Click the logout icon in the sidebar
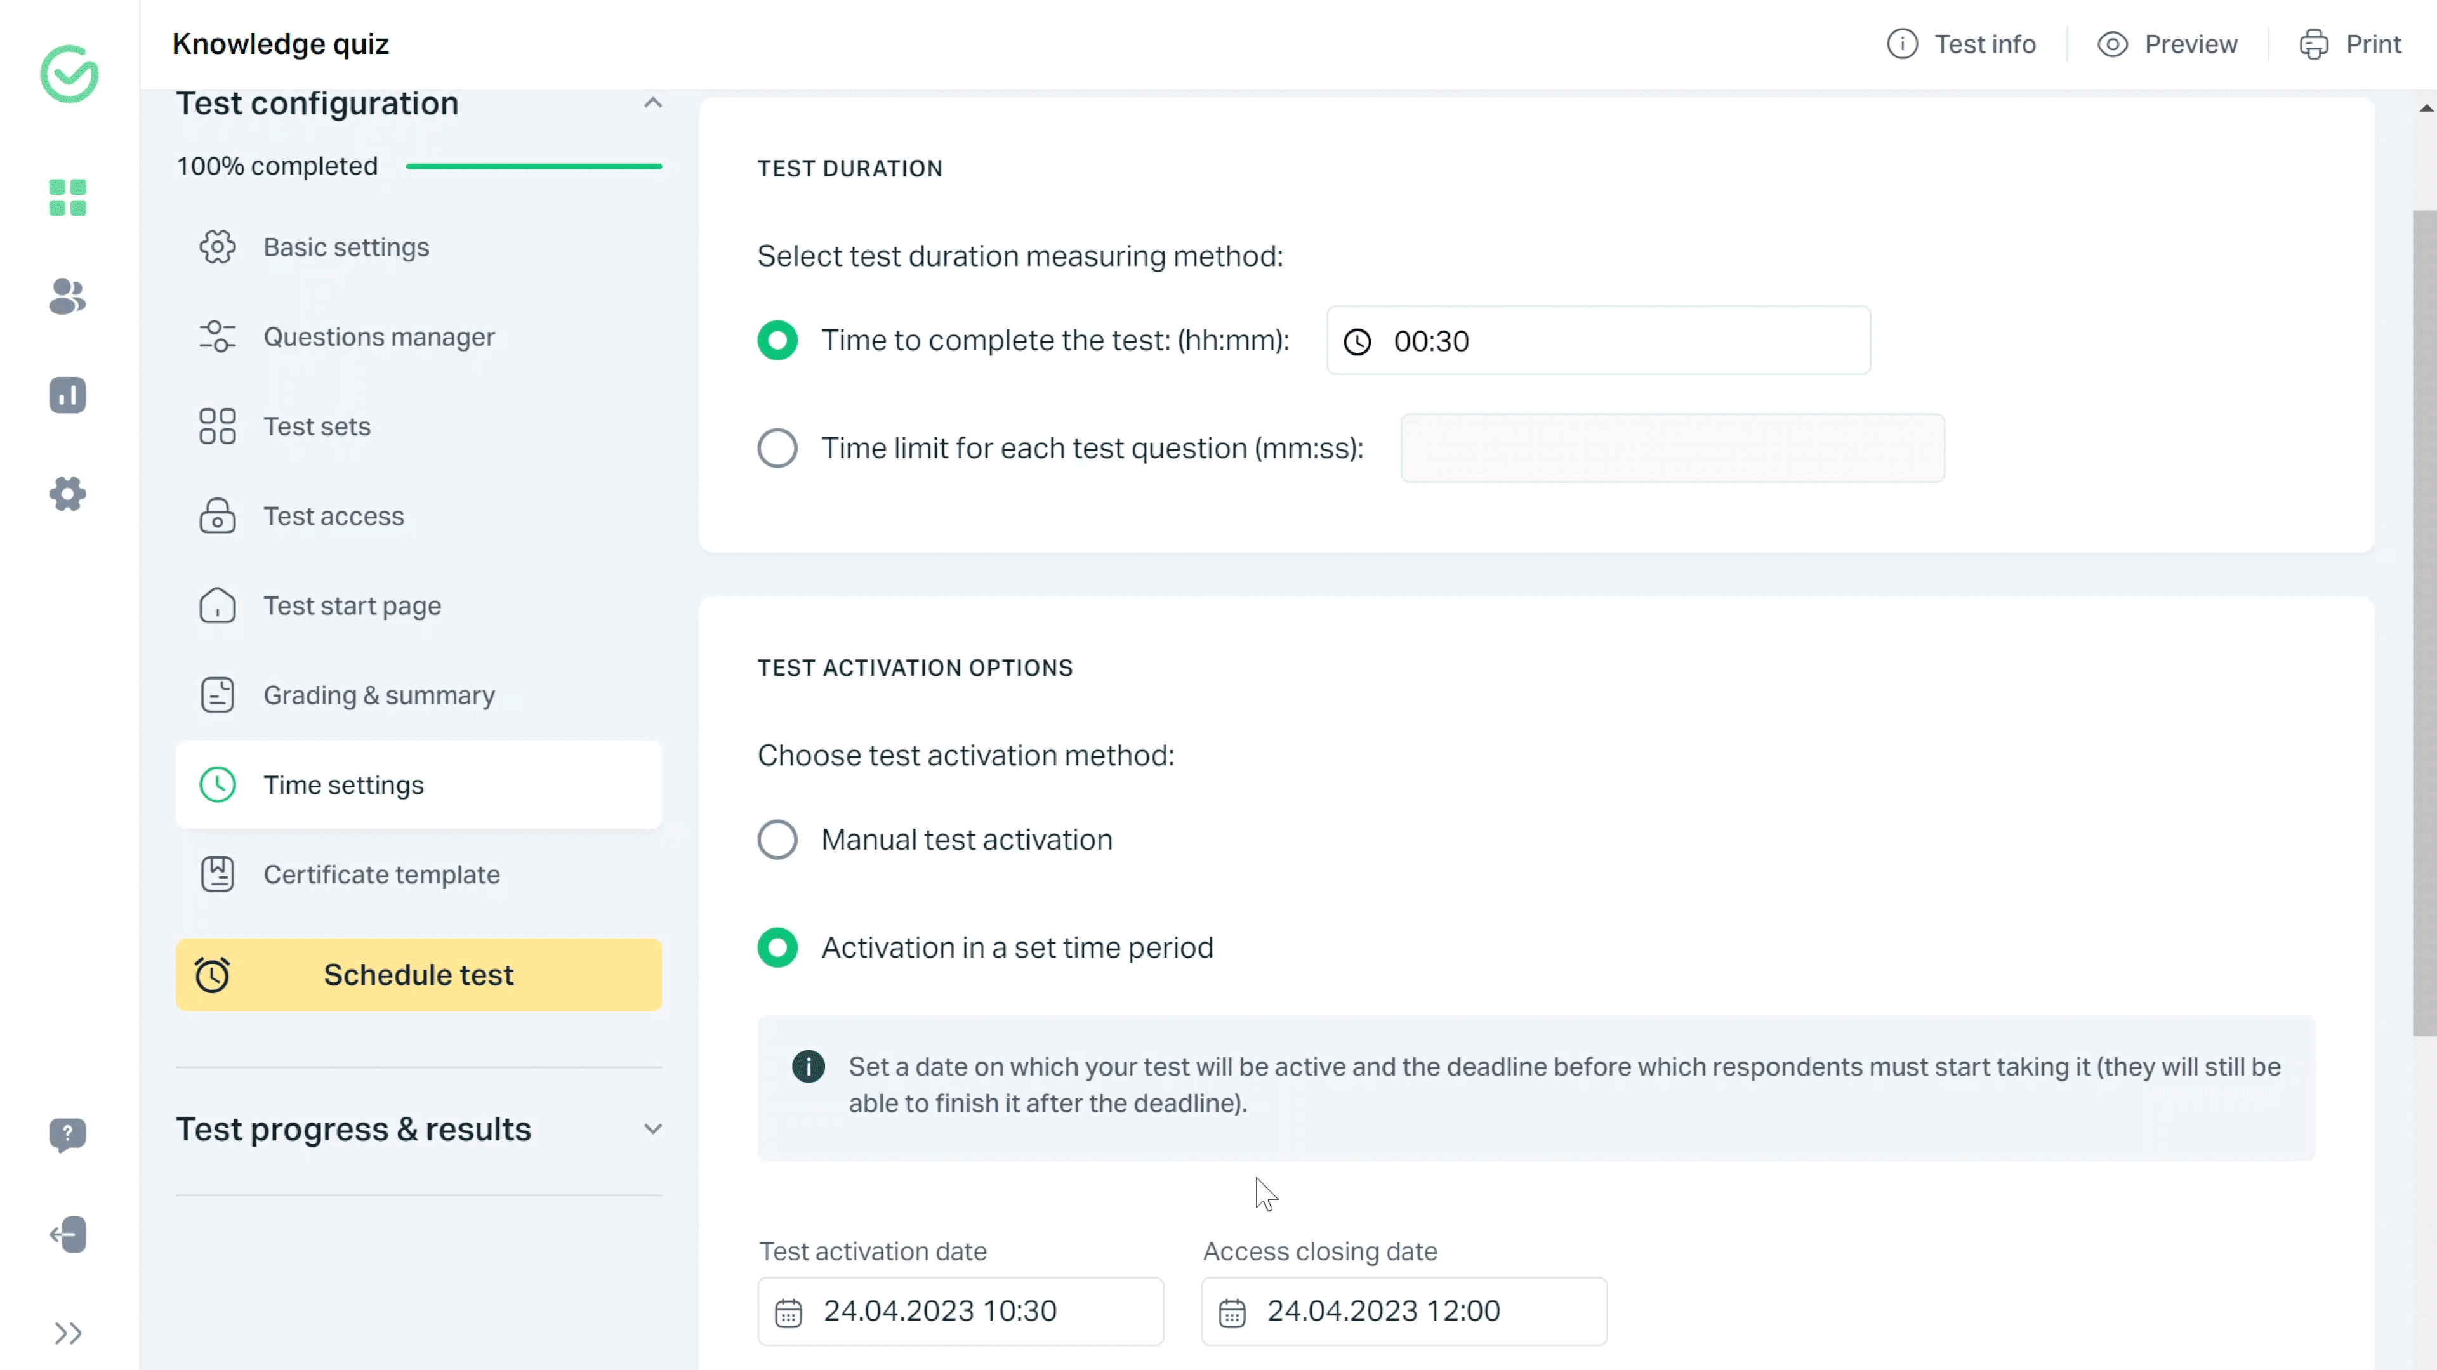The height and width of the screenshot is (1370, 2437). coord(67,1235)
